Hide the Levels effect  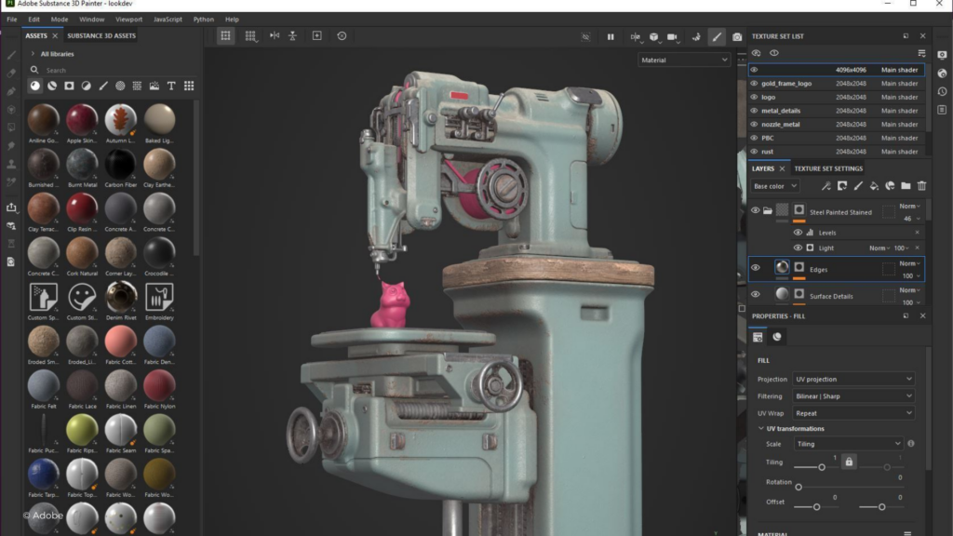pos(798,233)
